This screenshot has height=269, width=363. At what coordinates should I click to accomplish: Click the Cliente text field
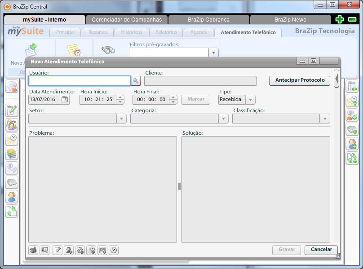(200, 81)
